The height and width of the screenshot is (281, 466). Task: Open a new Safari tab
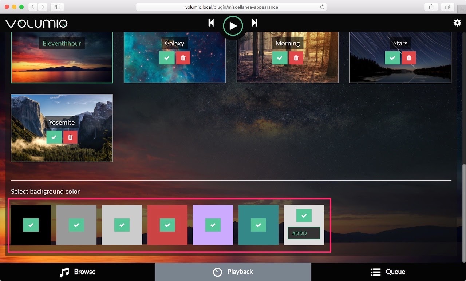(x=462, y=9)
